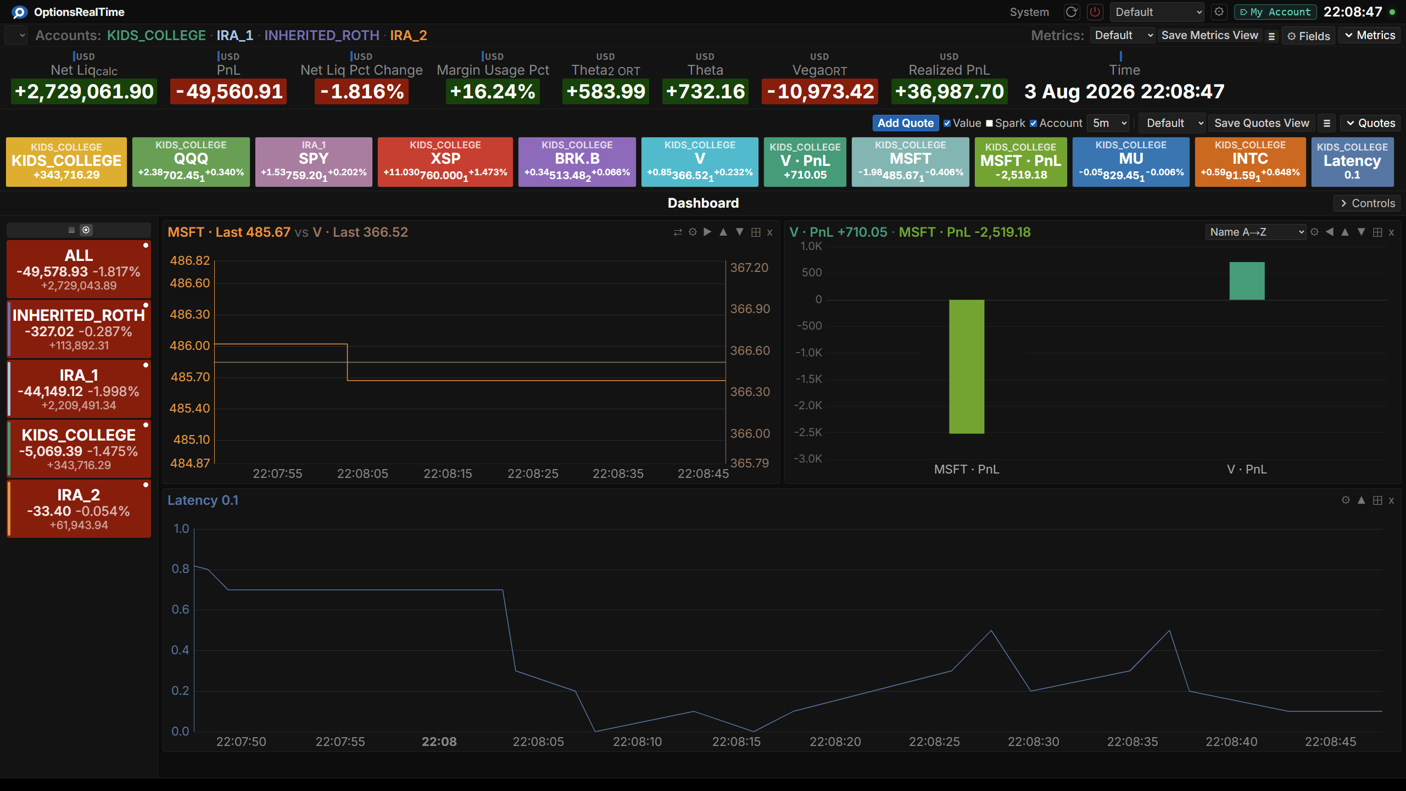Viewport: 1406px width, 791px height.
Task: Move Latency chart panel up
Action: [1362, 500]
